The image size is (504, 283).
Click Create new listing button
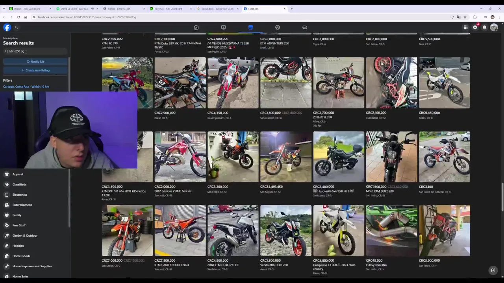click(x=35, y=70)
